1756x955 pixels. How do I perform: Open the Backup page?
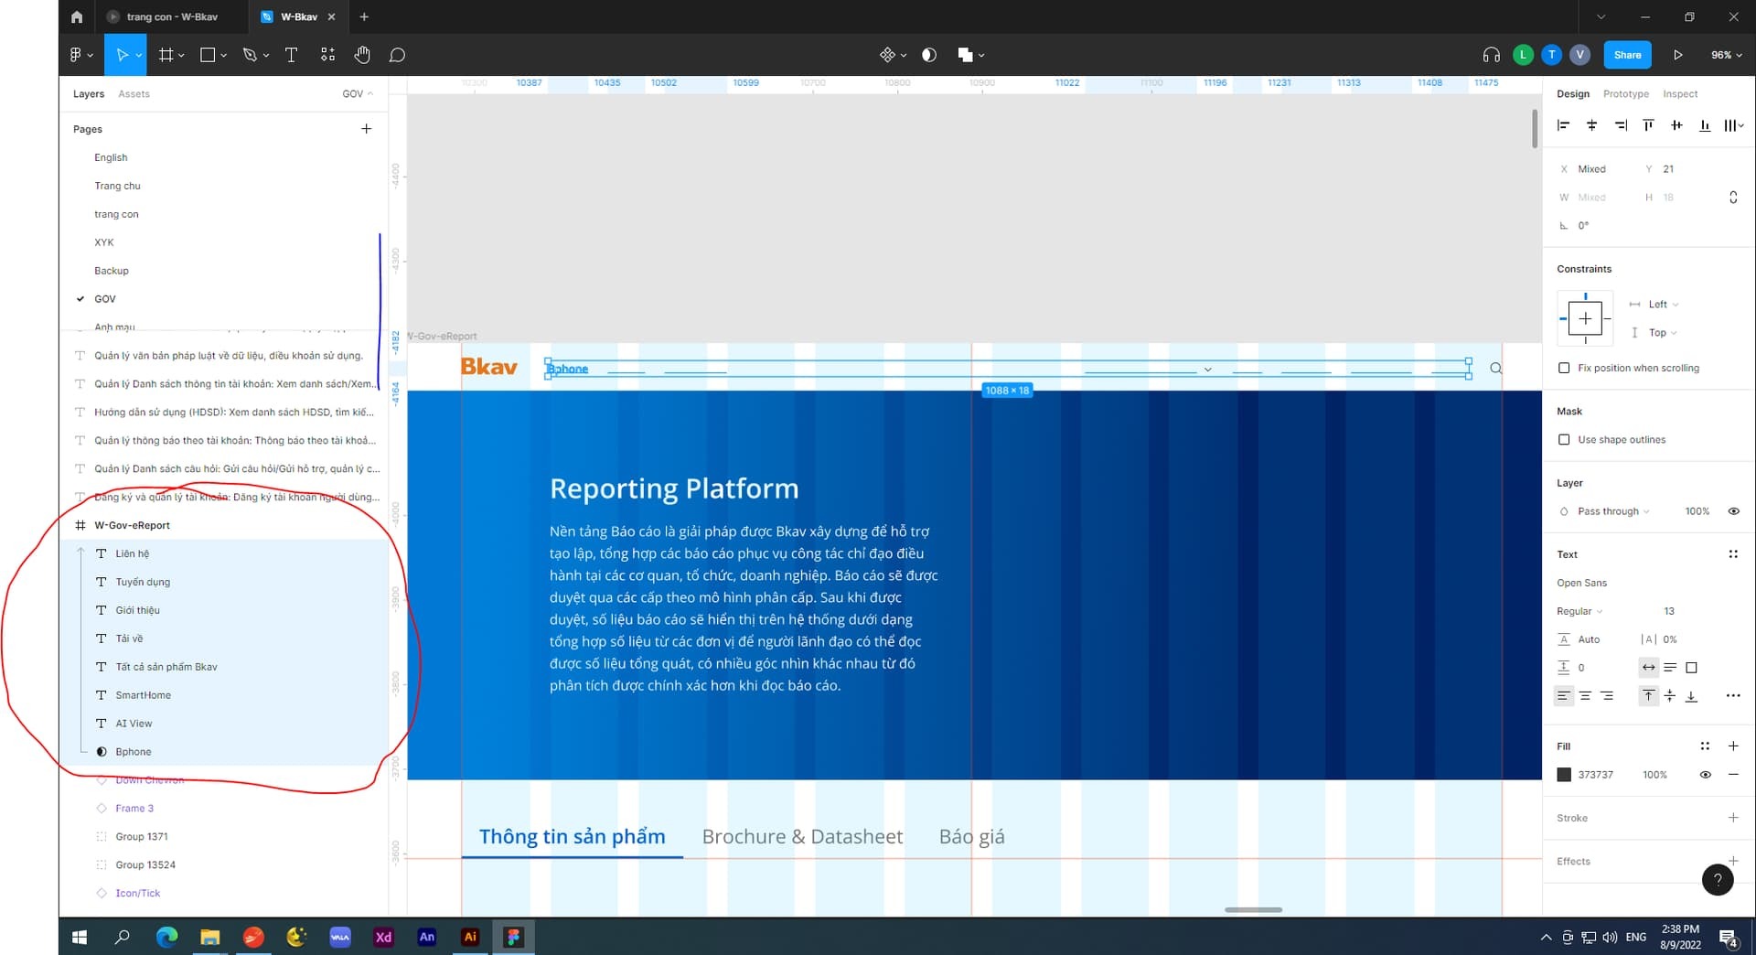(112, 271)
